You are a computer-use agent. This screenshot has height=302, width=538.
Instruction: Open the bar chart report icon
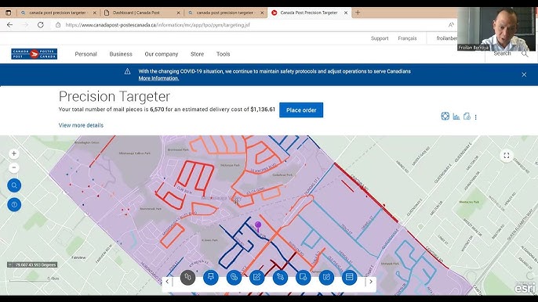coord(456,117)
